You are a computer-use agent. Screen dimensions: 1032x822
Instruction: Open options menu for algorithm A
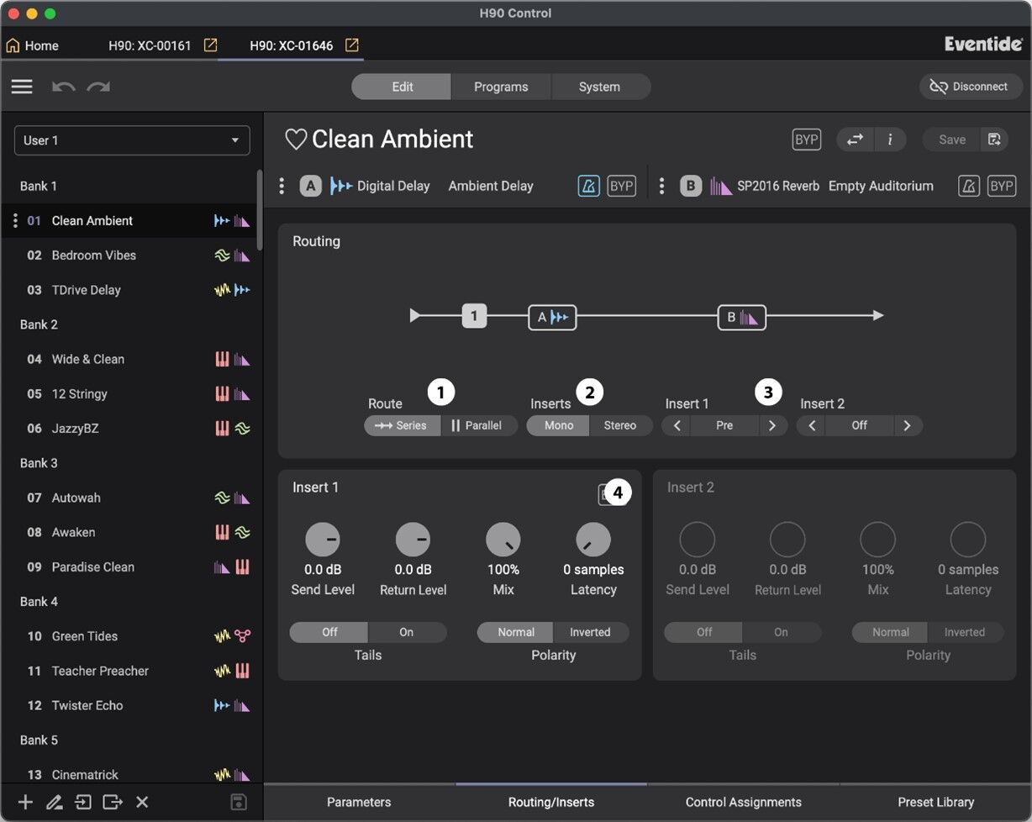pos(282,186)
